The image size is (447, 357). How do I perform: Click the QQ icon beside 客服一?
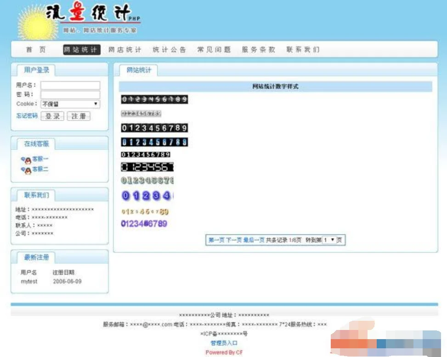(x=26, y=159)
